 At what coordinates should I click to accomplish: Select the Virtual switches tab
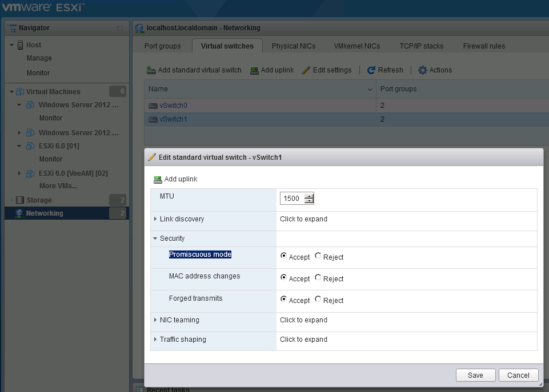(x=227, y=46)
